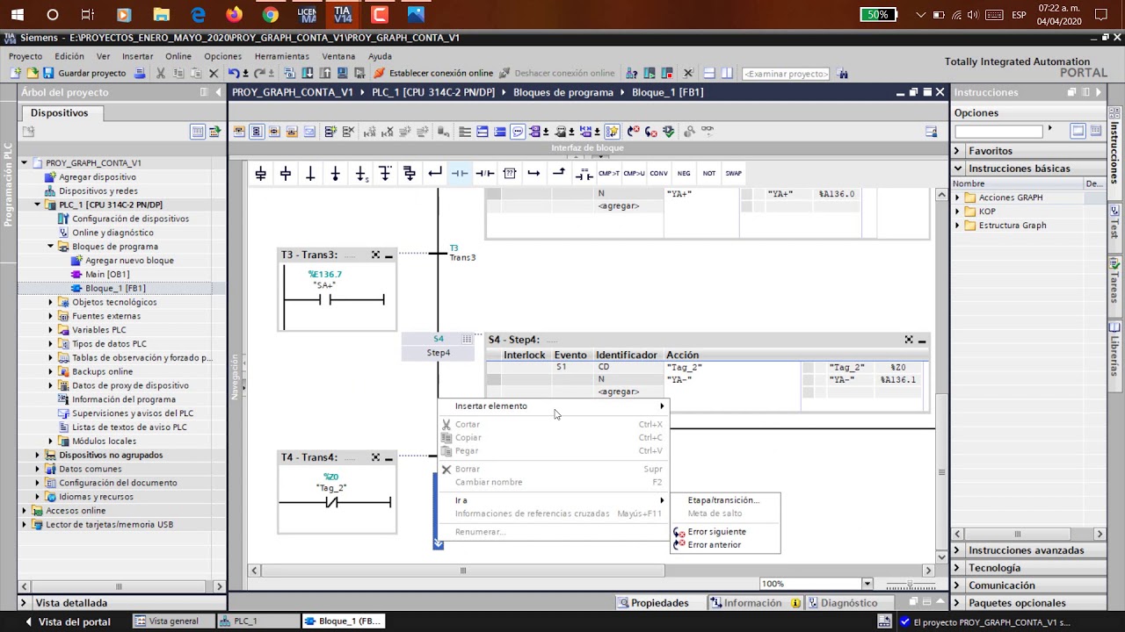The height and width of the screenshot is (632, 1125).
Task: Click the save project disk icon
Action: 47,74
